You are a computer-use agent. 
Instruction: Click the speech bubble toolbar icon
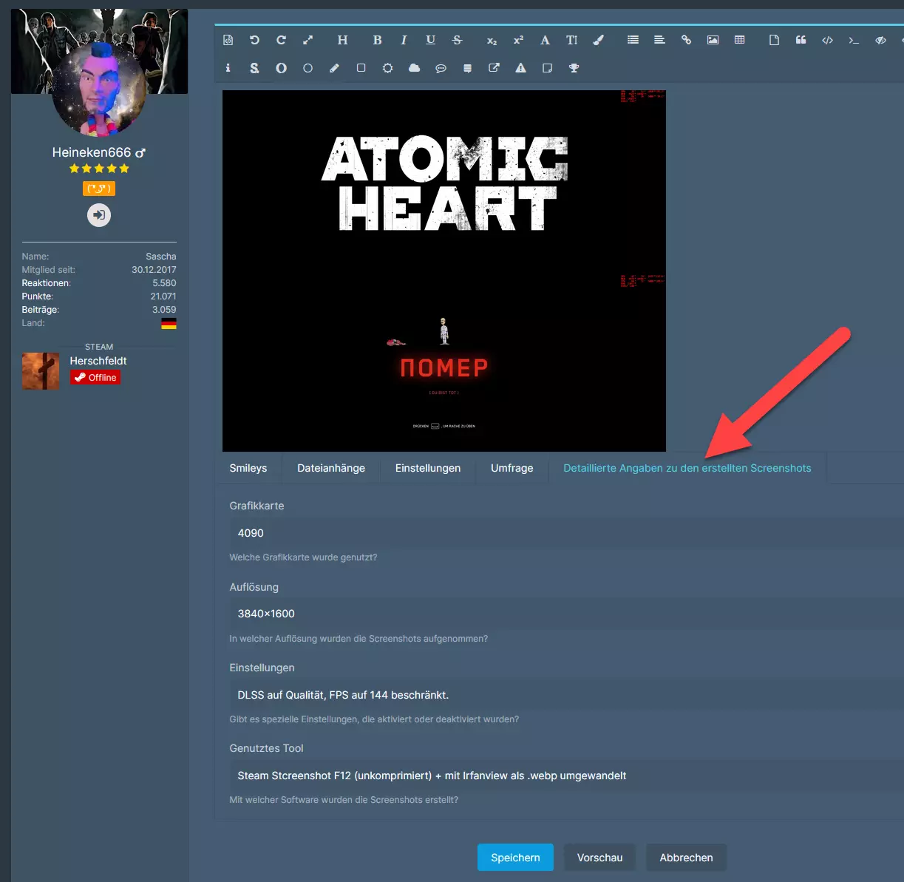click(441, 68)
